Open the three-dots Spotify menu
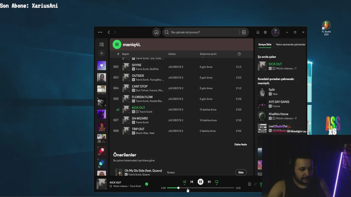The width and height of the screenshot is (351, 197). [x=100, y=32]
